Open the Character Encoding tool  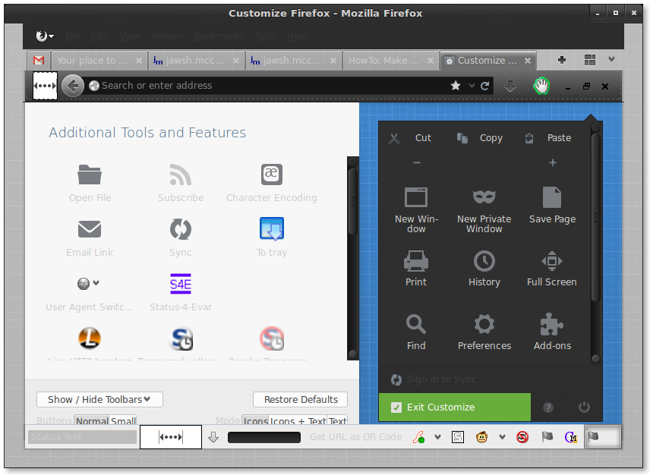click(272, 175)
